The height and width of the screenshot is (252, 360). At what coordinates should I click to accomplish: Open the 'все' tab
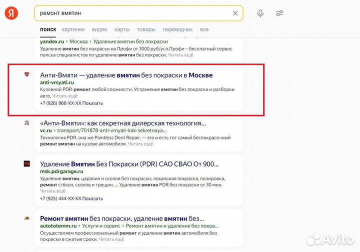coord(204,29)
